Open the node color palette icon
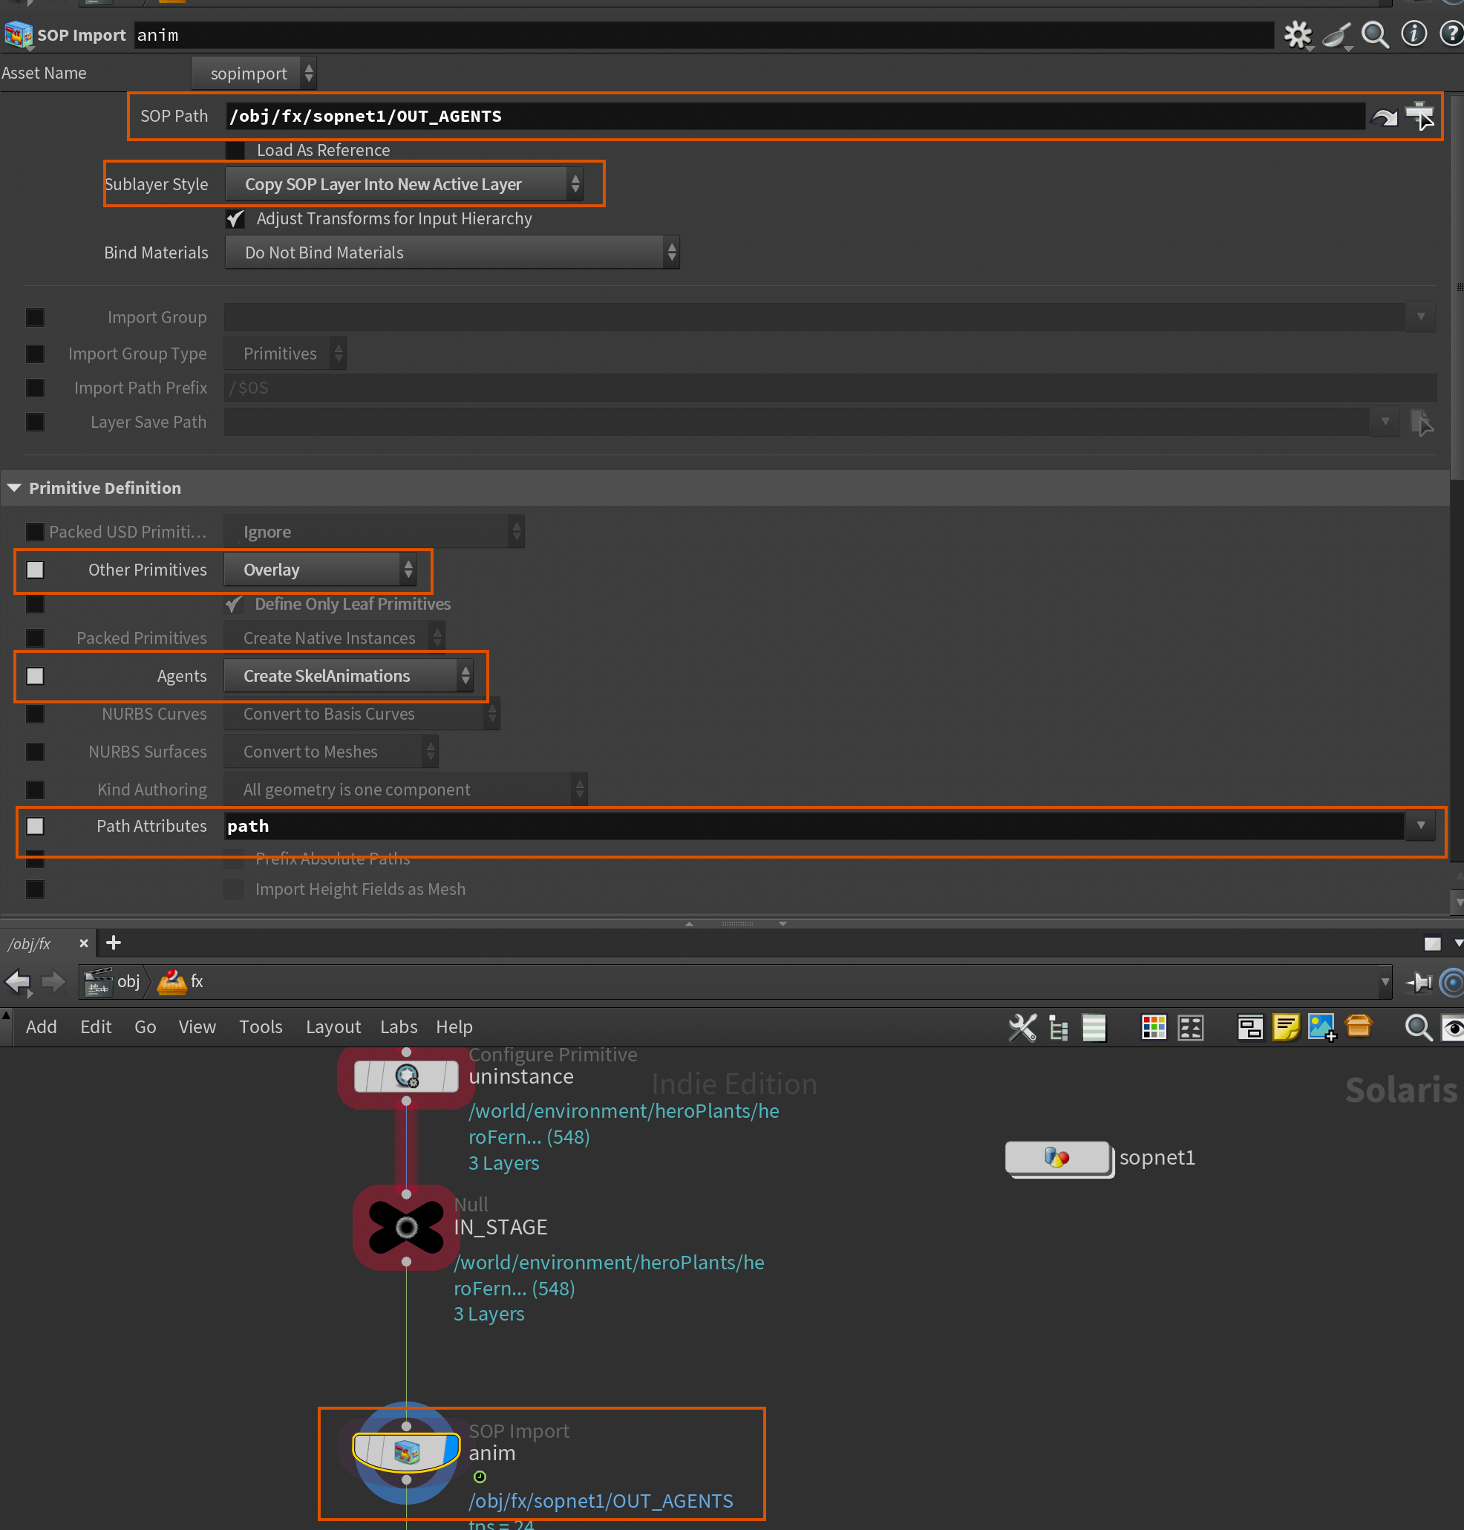The height and width of the screenshot is (1530, 1464). [1154, 1027]
